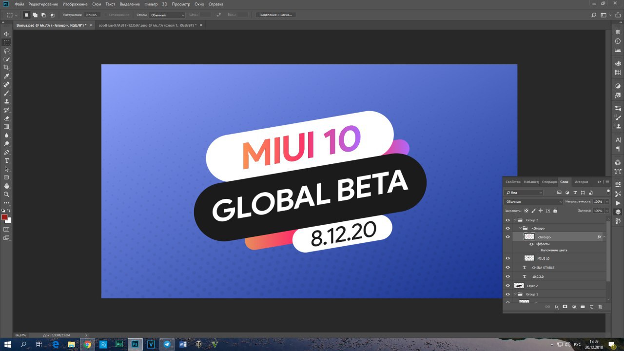Select the Pen tool
This screenshot has width=624, height=351.
coord(7,153)
